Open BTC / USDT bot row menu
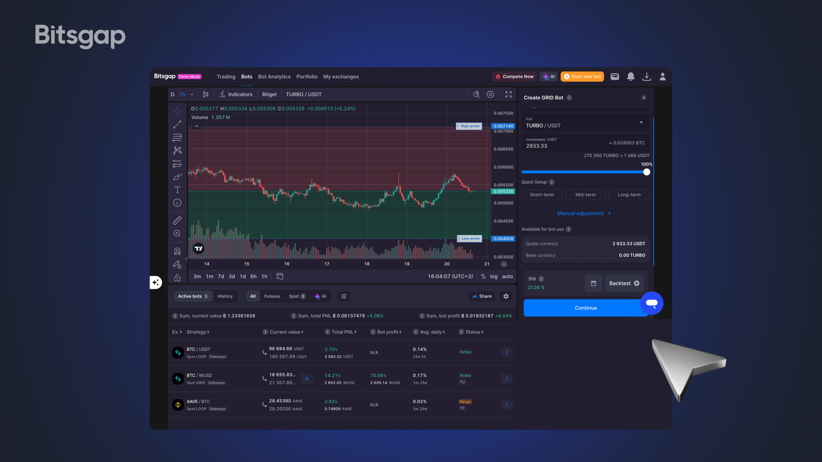The height and width of the screenshot is (462, 822). tap(506, 352)
